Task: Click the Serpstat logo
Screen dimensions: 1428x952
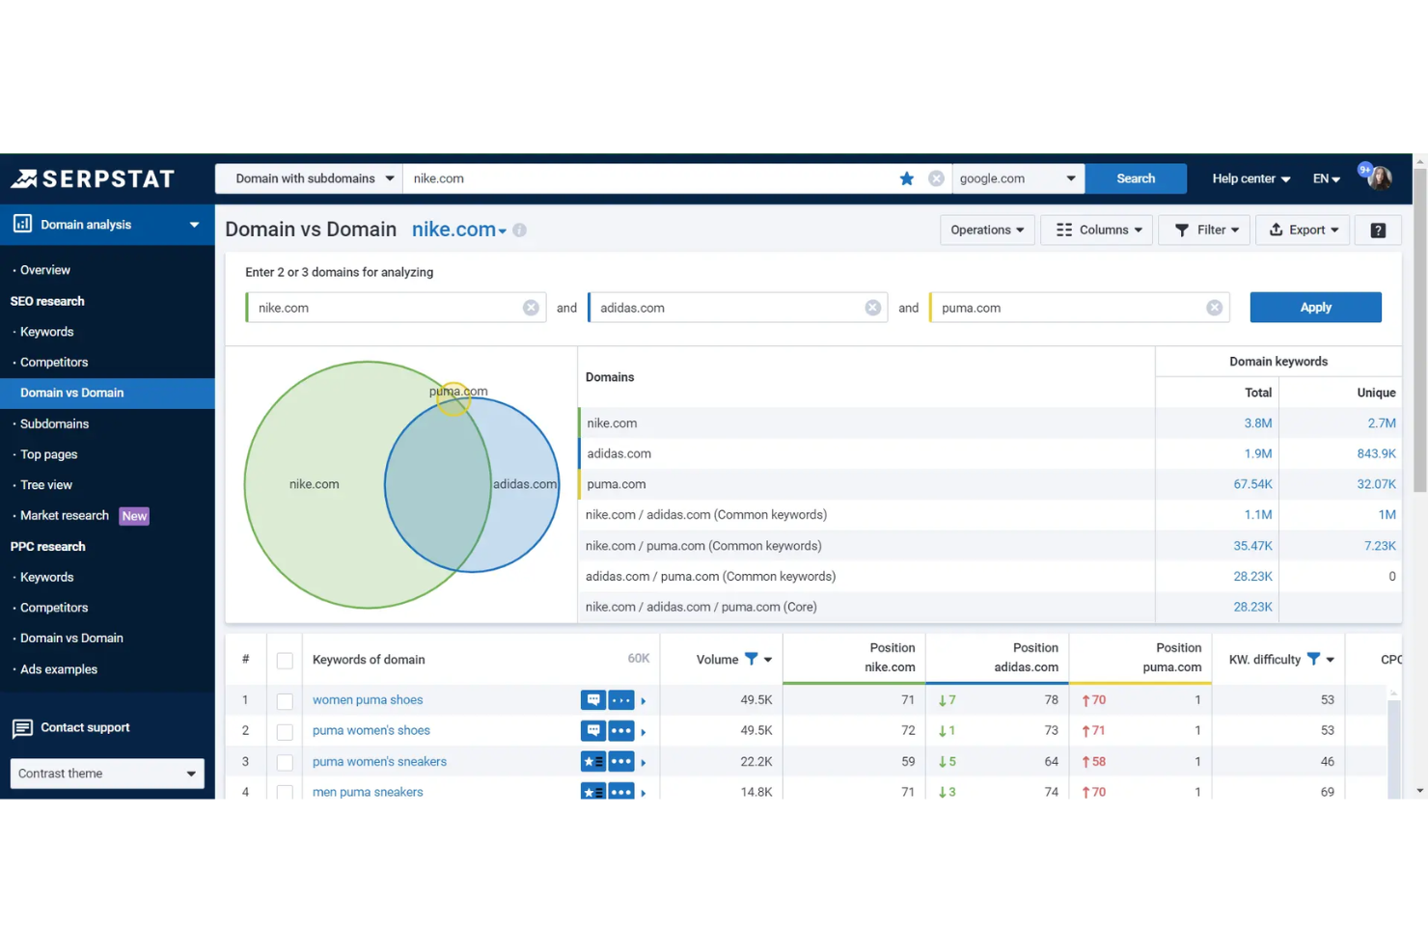Action: pyautogui.click(x=92, y=177)
